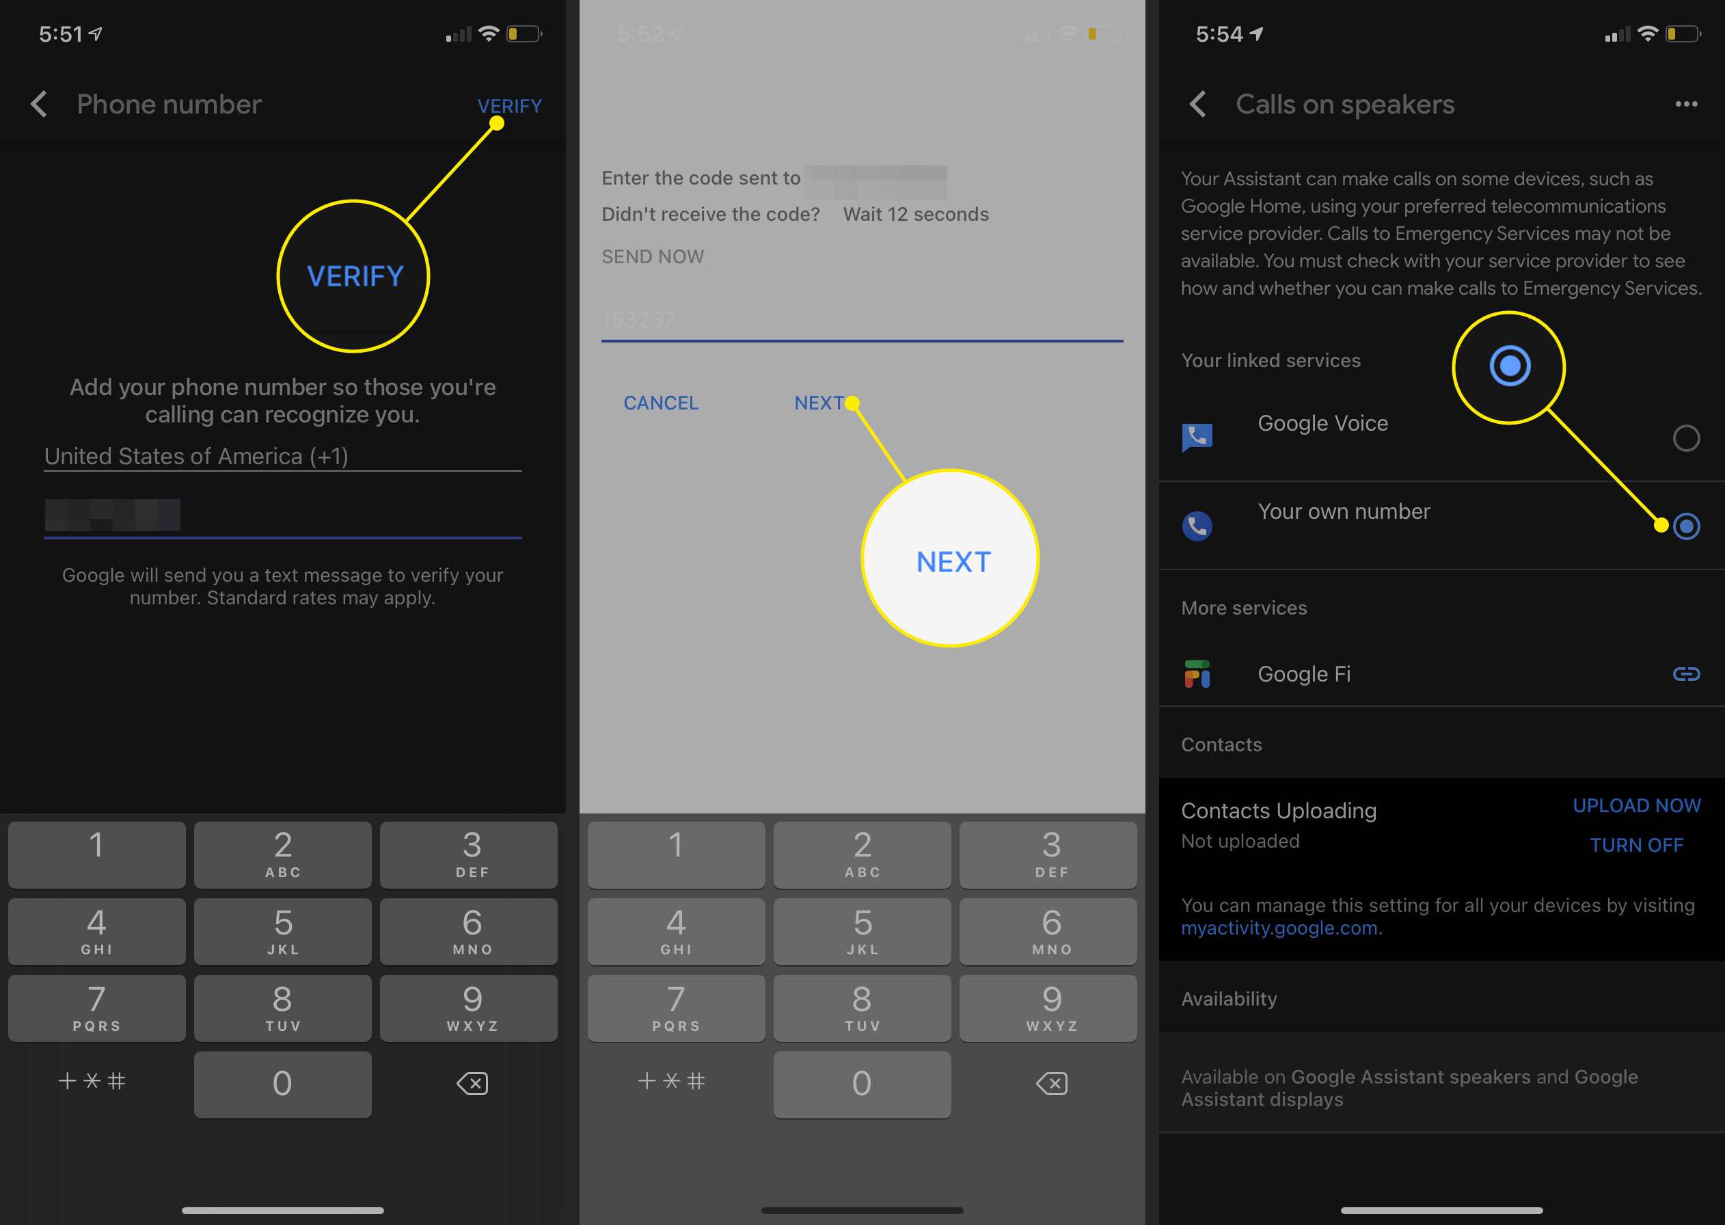Tap the Google Fi linked account icon

click(x=1684, y=675)
